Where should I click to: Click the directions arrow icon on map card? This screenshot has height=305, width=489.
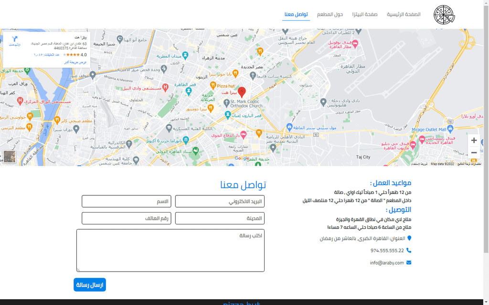pyautogui.click(x=15, y=39)
